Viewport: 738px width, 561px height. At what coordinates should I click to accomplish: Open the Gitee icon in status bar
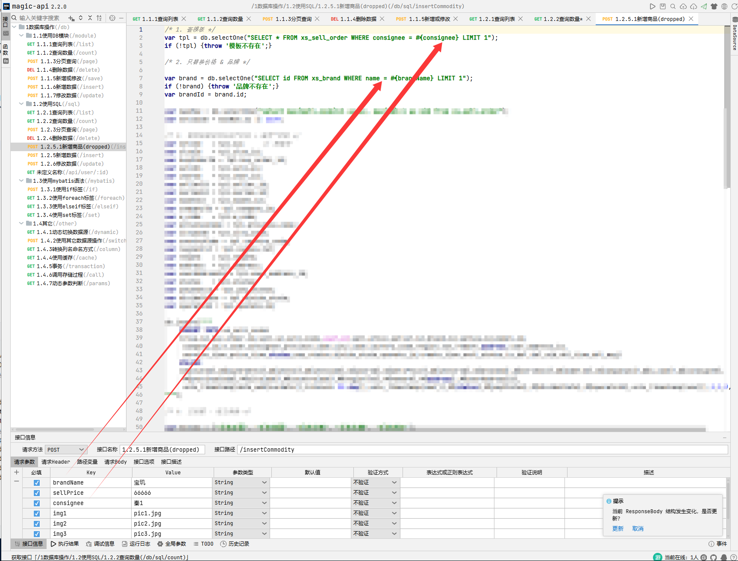point(703,557)
